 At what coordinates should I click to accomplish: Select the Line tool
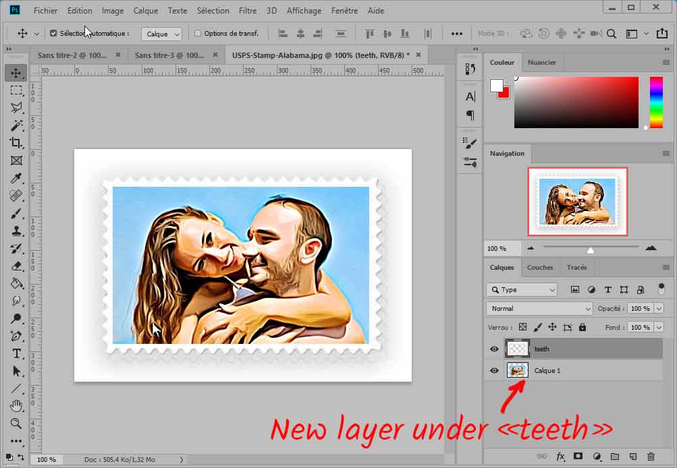click(16, 388)
